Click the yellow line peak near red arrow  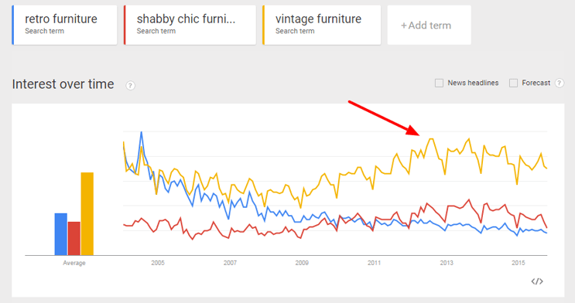coord(431,139)
